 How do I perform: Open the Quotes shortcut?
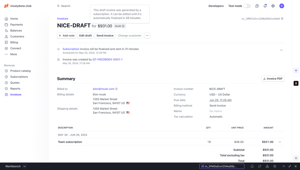coord(15,83)
